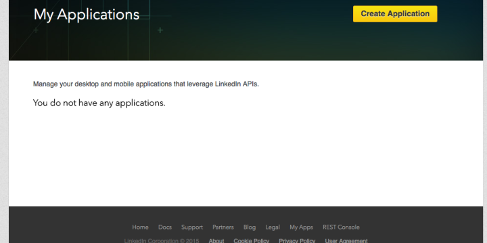Go to Support in the footer
This screenshot has width=487, height=243.
click(192, 227)
